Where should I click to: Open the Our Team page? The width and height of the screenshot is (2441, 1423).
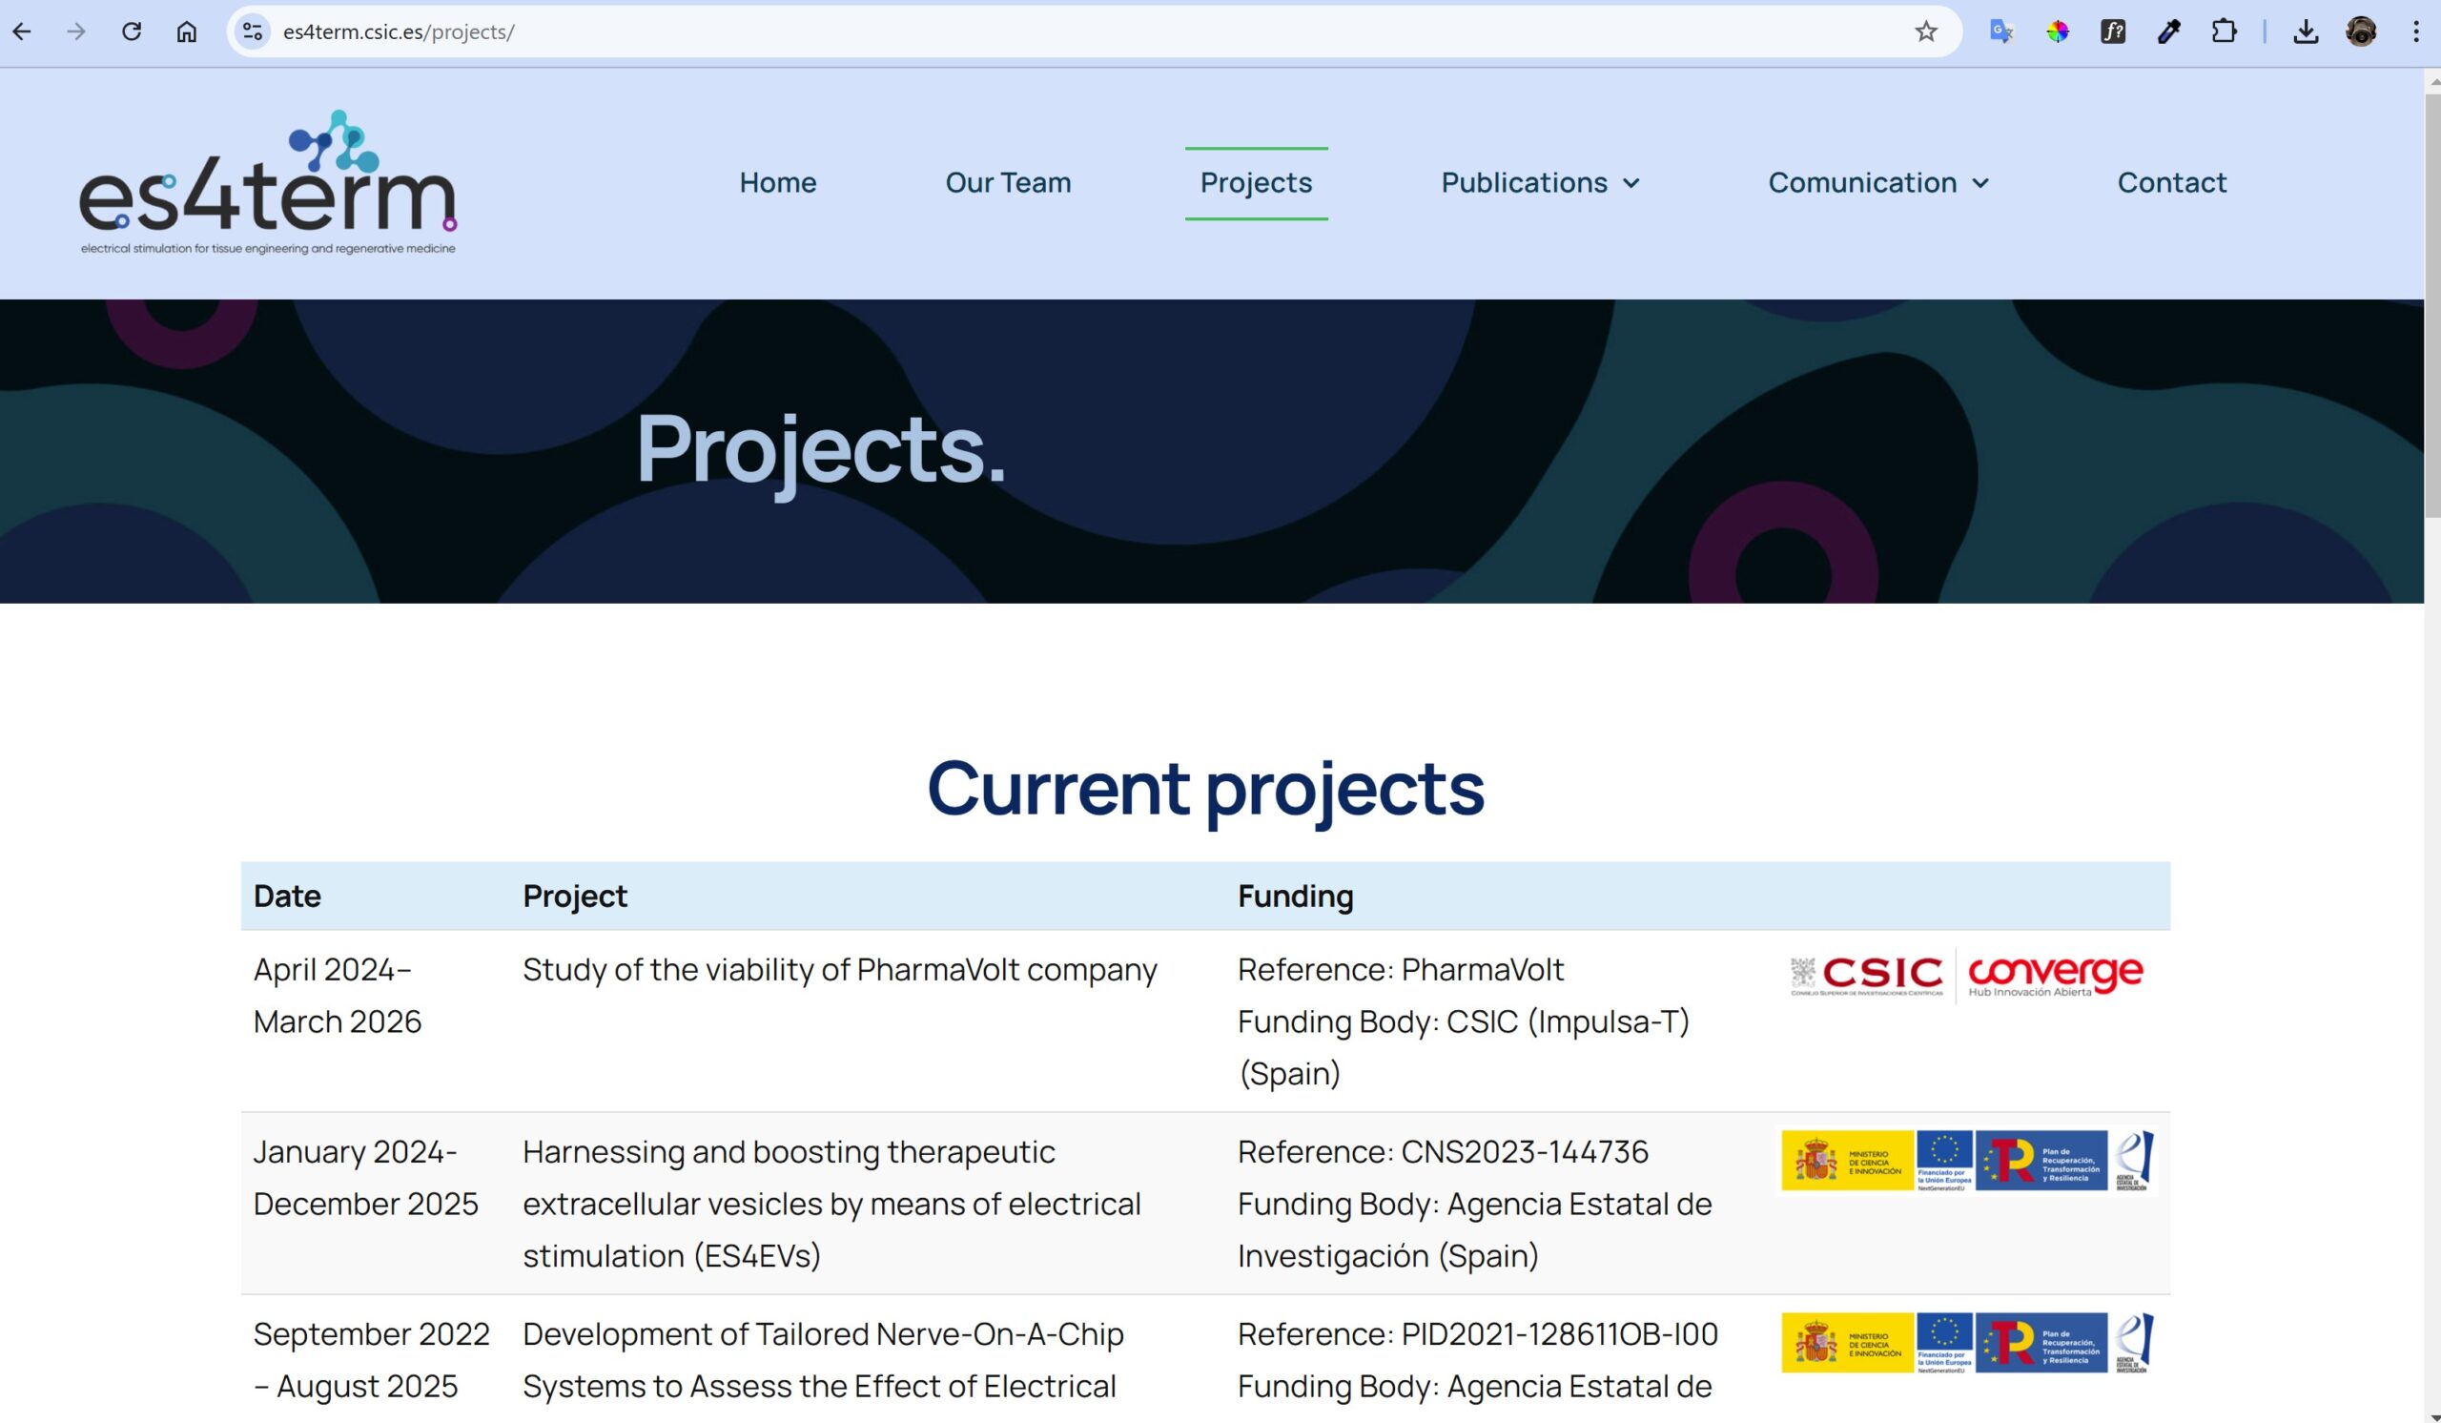click(1009, 182)
